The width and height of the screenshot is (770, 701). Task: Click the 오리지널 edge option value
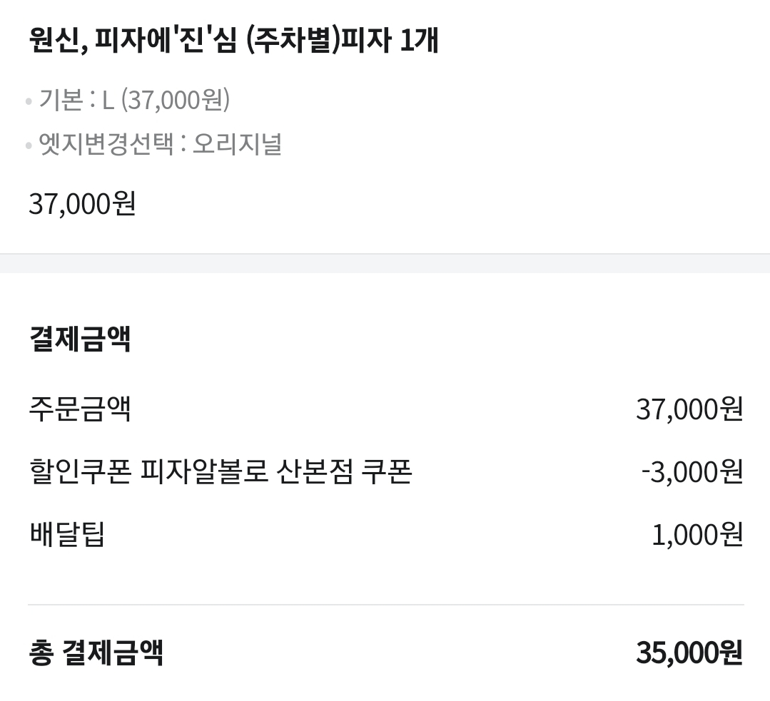tap(237, 144)
